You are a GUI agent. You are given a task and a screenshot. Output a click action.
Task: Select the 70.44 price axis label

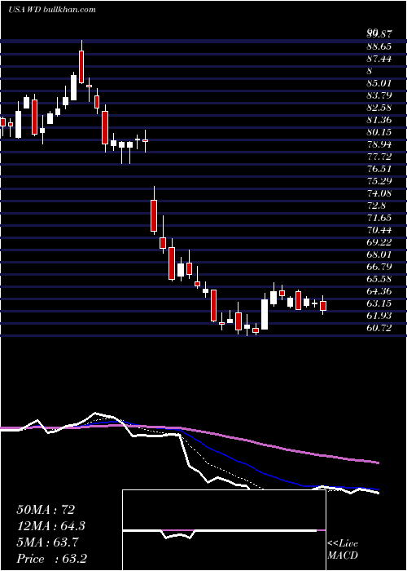tap(379, 230)
